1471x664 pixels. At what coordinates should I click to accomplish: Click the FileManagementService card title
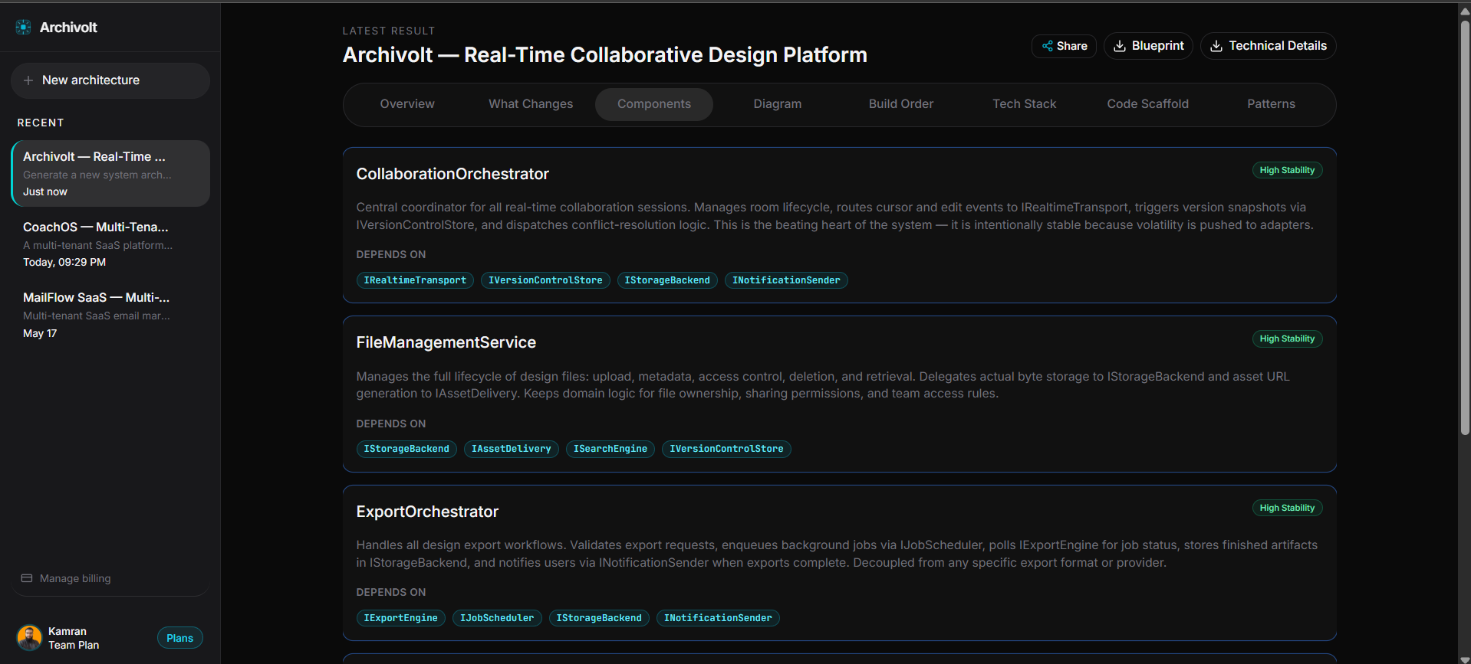tap(446, 342)
